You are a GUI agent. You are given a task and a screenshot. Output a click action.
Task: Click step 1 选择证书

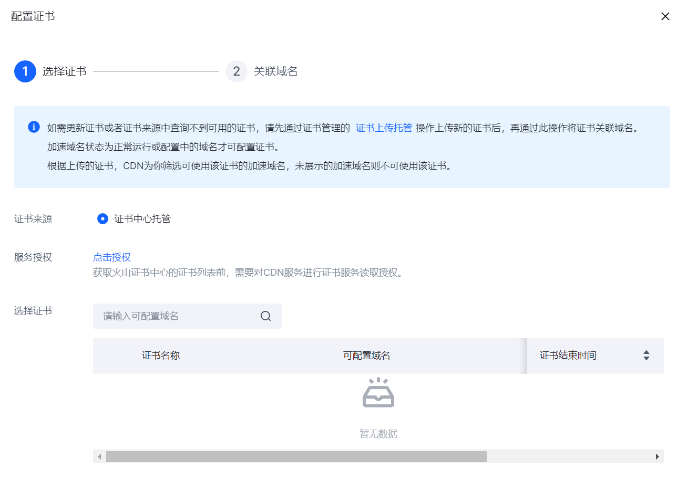tap(50, 71)
